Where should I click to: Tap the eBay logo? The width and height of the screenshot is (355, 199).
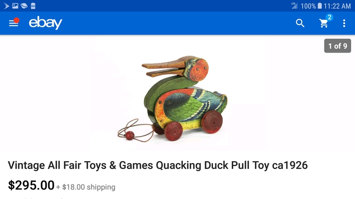45,23
